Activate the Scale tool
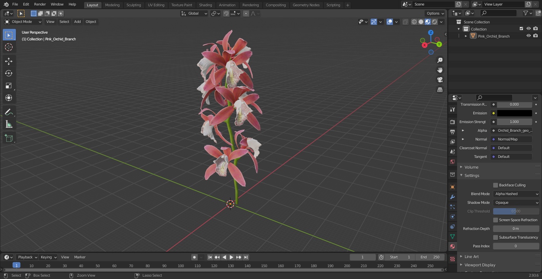Screen dimensions: 542x279 click(x=9, y=85)
